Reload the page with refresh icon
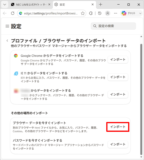This screenshot has height=160, width=144. 13,13
